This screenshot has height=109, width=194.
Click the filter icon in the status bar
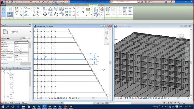(x=182, y=103)
